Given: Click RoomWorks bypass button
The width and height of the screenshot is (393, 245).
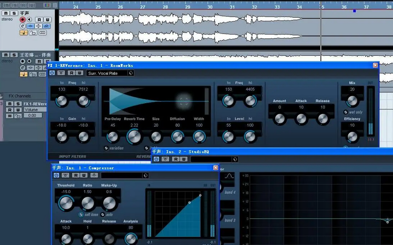Looking at the screenshot, I should [61, 73].
